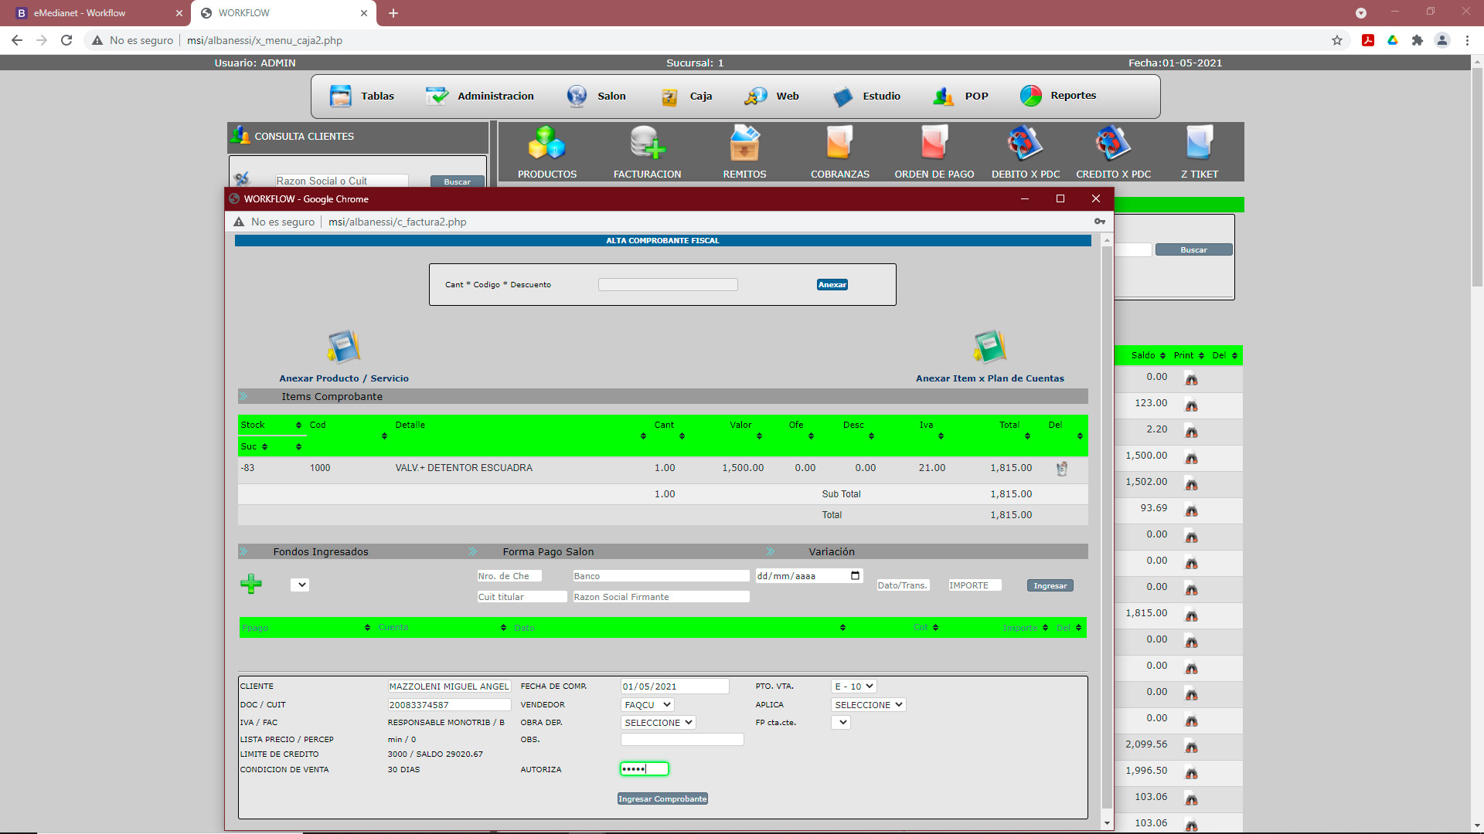Click Anexar Item x Plan de Cuentas icon
Image resolution: width=1484 pixels, height=834 pixels.
(989, 347)
